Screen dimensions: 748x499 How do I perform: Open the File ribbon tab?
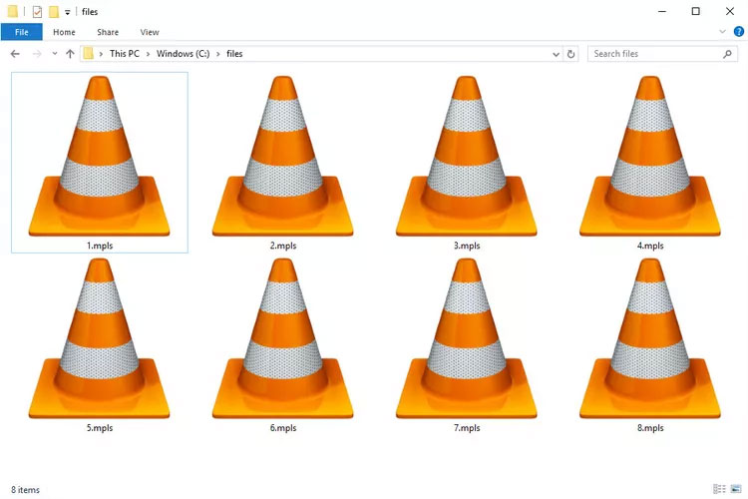(22, 32)
